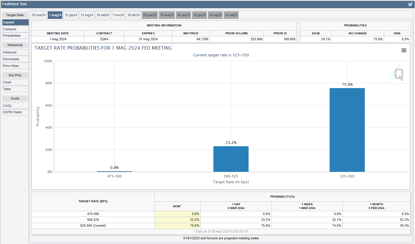Viewport: 415px width, 244px height.
Task: Go to Downloads in the sidebar
Action: click(x=15, y=59)
